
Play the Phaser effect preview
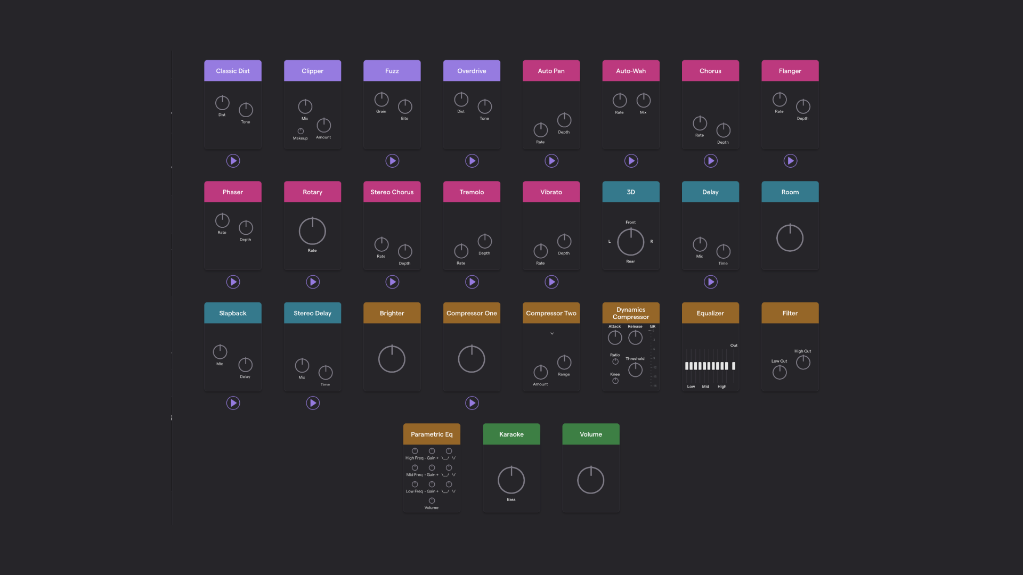[x=233, y=282]
